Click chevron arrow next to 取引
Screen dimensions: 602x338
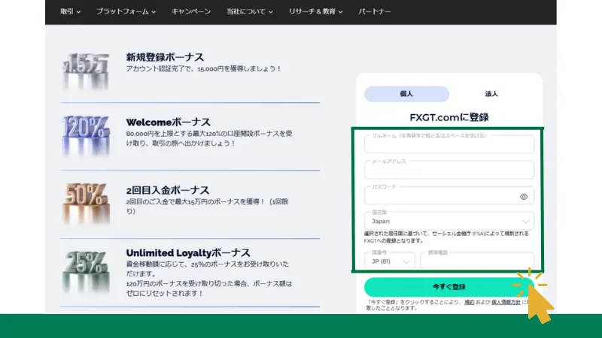tap(78, 12)
